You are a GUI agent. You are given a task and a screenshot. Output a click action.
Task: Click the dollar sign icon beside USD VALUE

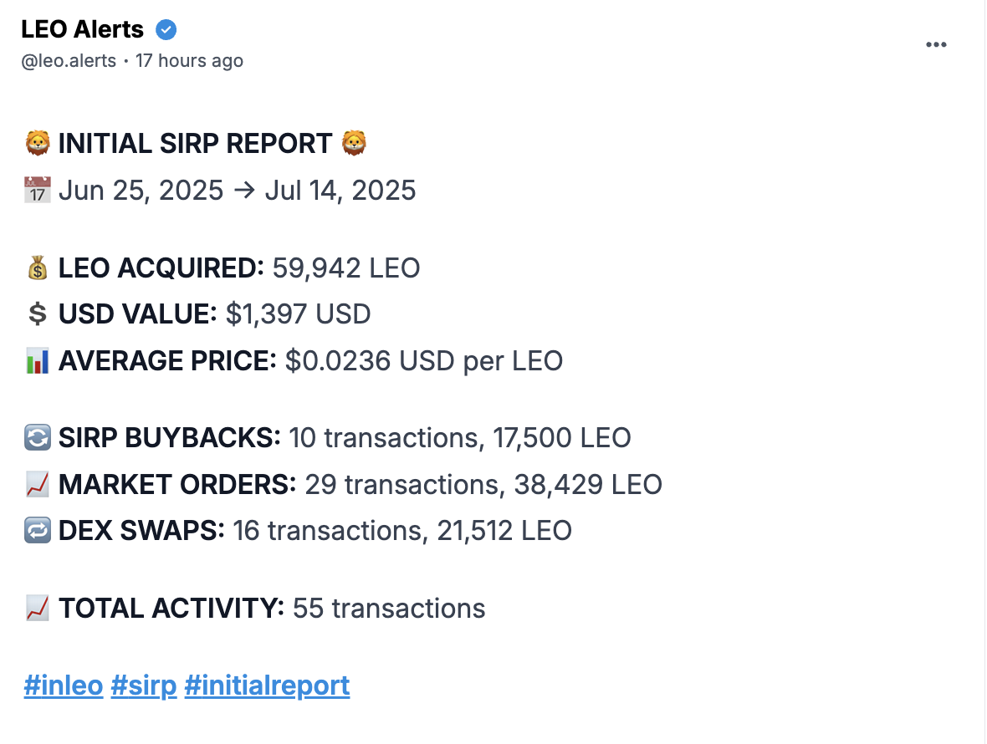pyautogui.click(x=38, y=313)
